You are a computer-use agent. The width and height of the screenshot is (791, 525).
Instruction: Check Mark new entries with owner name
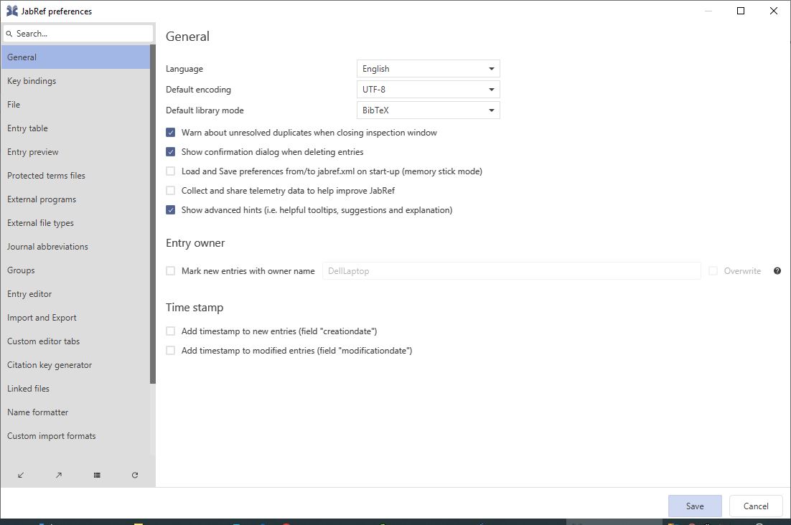click(171, 271)
